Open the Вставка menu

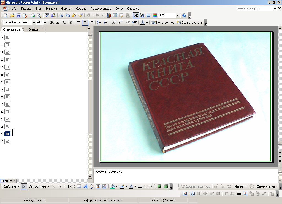coord(51,9)
